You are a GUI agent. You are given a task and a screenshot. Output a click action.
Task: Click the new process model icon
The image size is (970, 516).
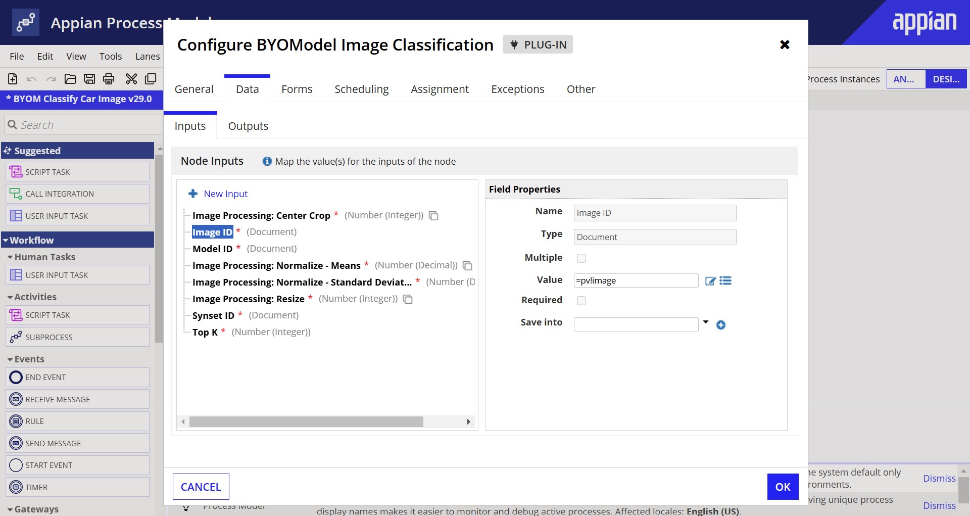click(13, 79)
